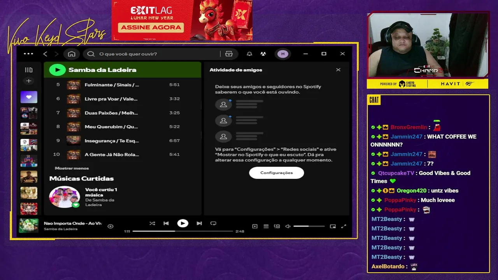Image resolution: width=498 pixels, height=280 pixels.
Task: Open the Spotify three-dots menu
Action: coord(28,54)
